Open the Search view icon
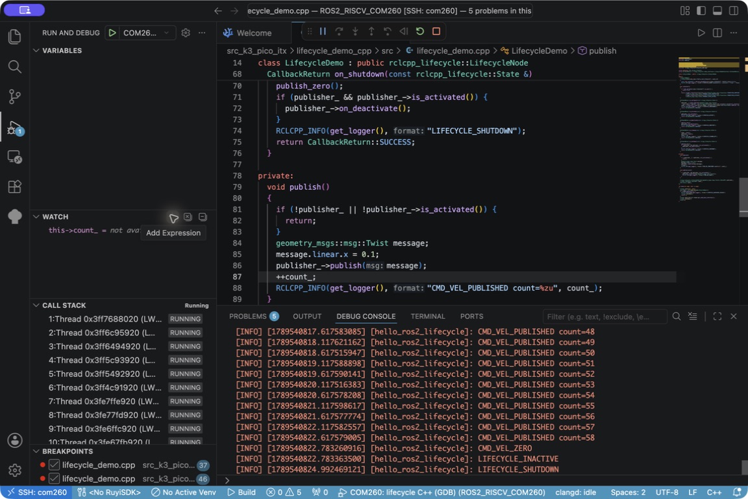Viewport: 748px width, 499px height. coord(15,67)
